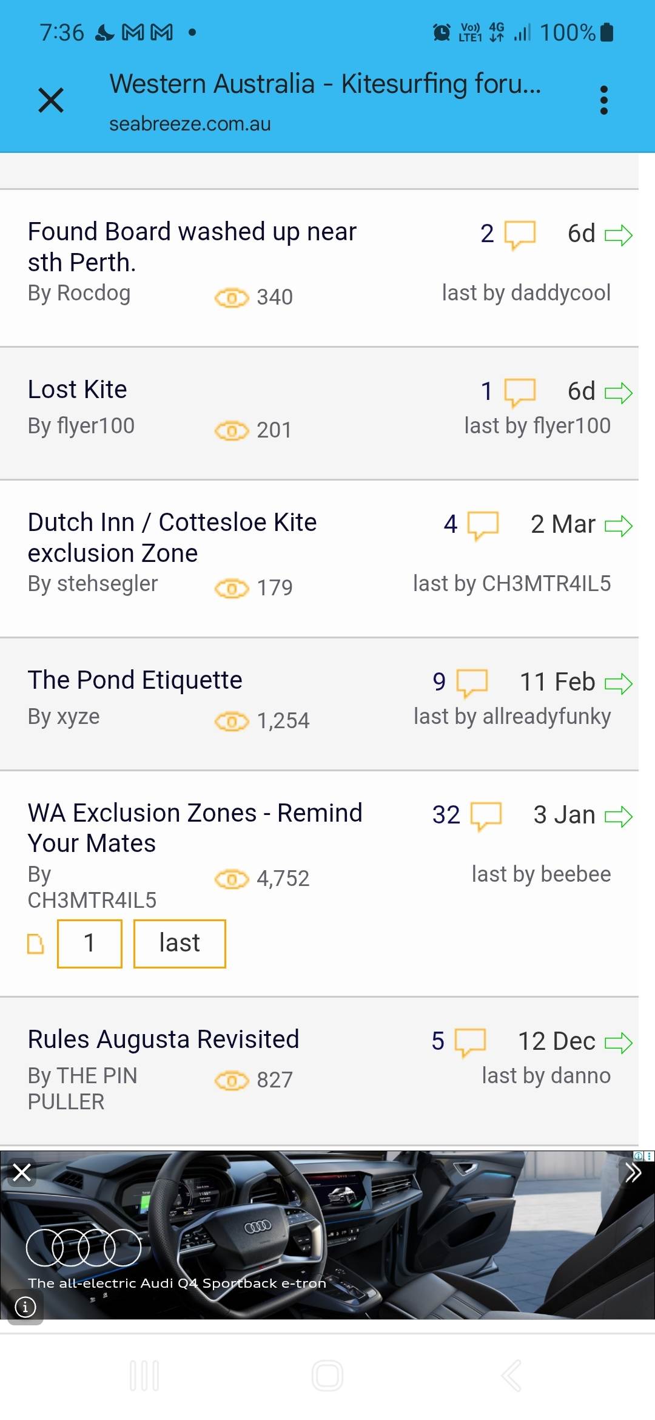The image size is (655, 1420).
Task: Tap the reply bubble icon for Lost Kite
Action: click(x=520, y=392)
